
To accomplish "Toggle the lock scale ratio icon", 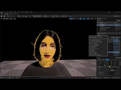I will click(x=104, y=65).
